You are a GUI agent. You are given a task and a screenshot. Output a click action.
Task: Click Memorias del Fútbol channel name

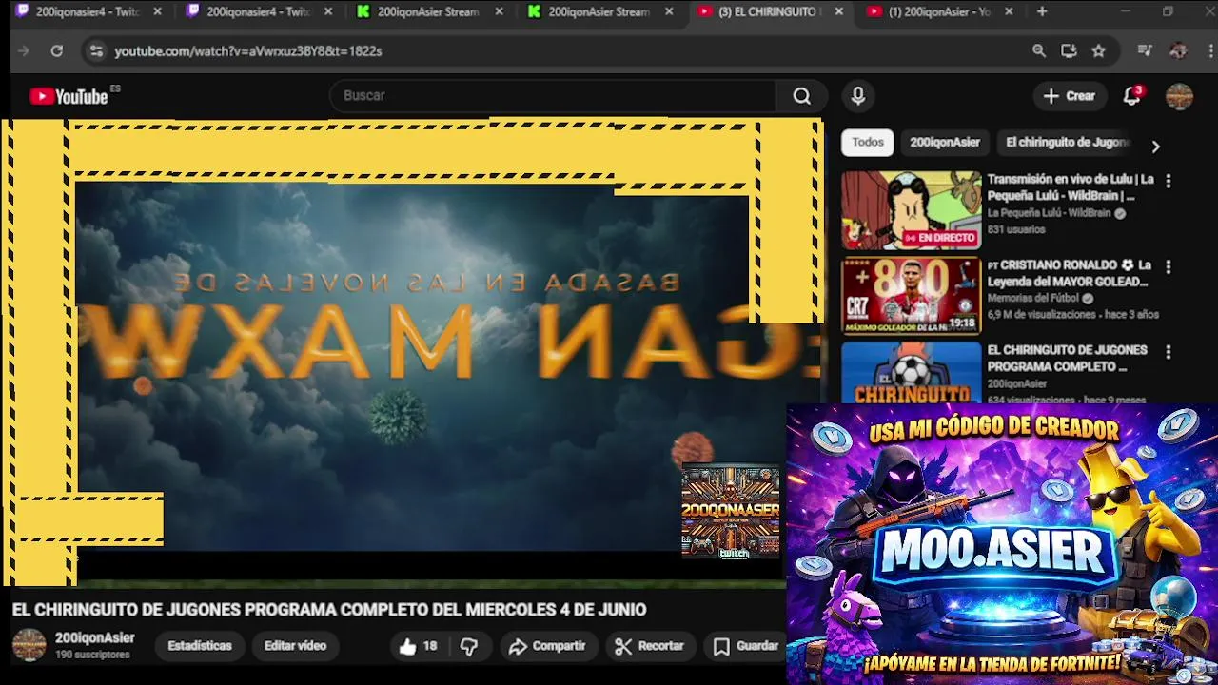(1034, 298)
